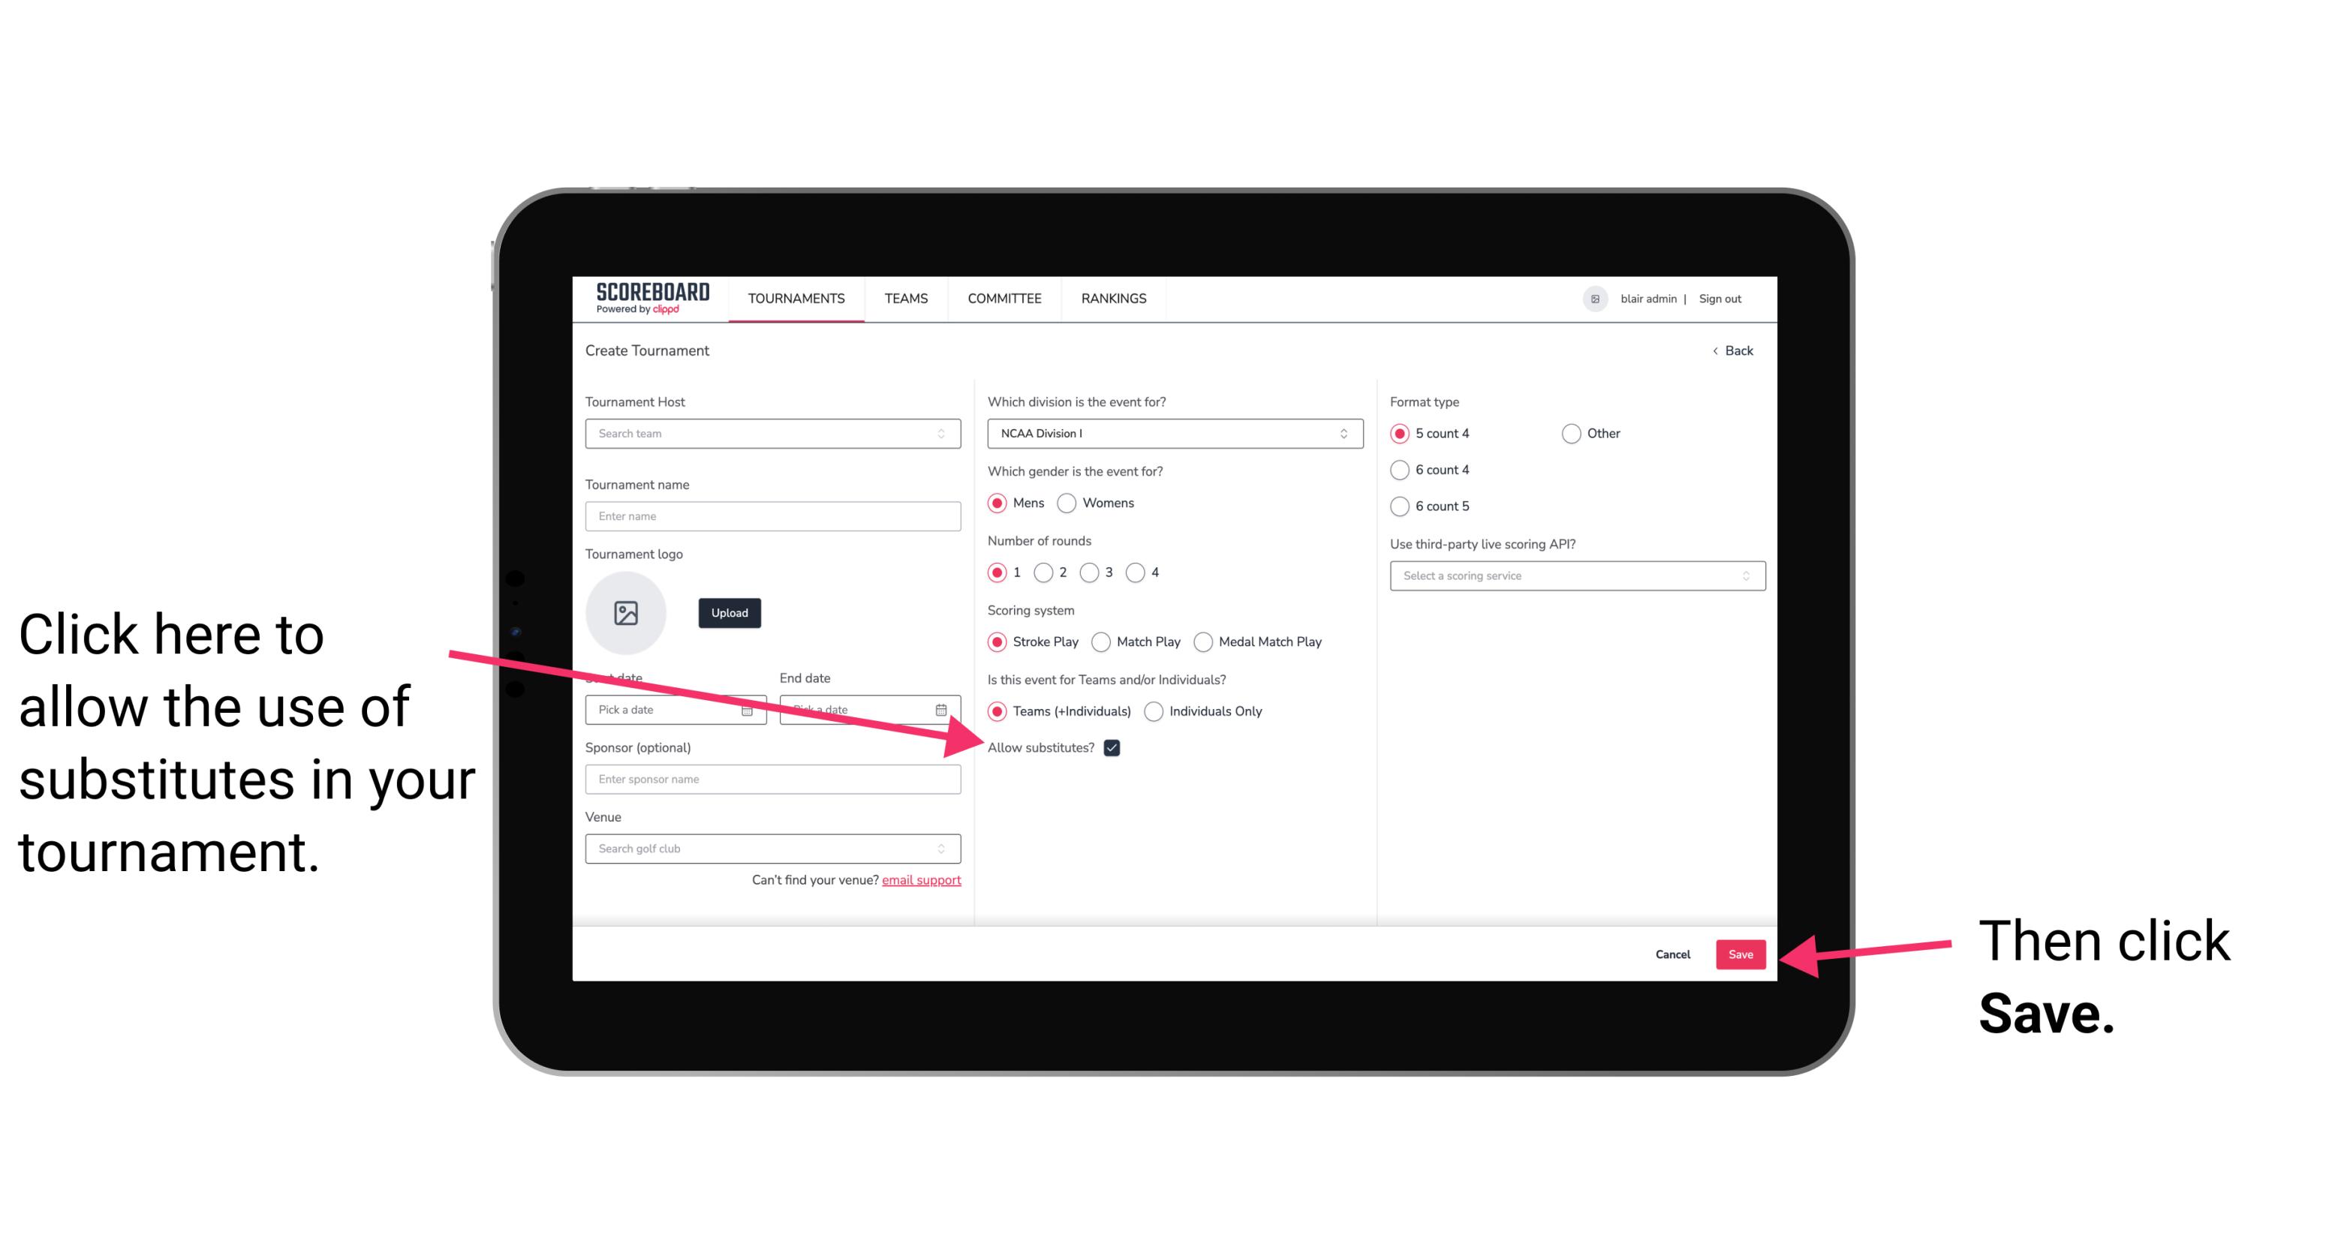
Task: Click the Tournament Host search icon
Action: point(946,433)
